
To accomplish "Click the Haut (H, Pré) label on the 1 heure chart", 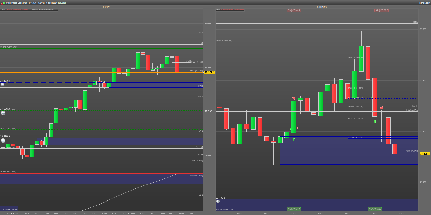I will (x=196, y=175).
